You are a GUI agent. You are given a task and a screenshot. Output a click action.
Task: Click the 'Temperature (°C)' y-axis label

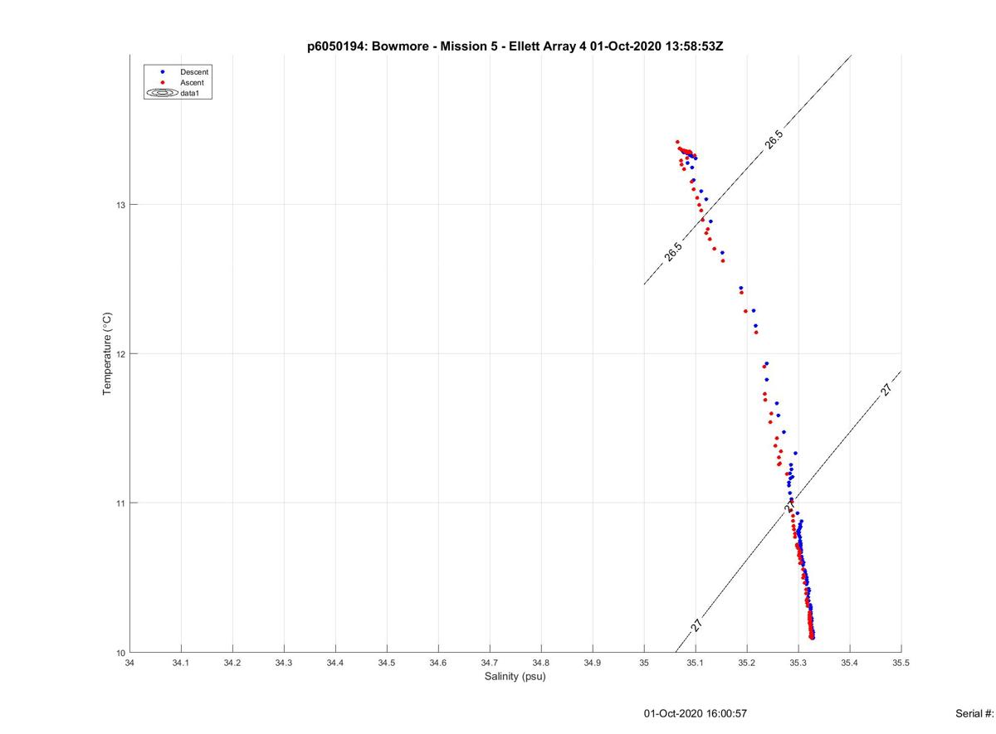[106, 354]
